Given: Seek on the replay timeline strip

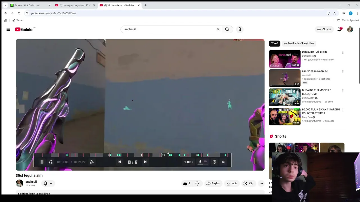Looking at the screenshot, I should tap(132, 155).
